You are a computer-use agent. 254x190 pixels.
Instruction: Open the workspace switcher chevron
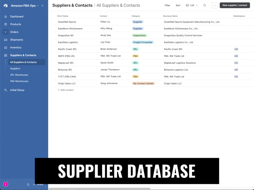point(38,5)
